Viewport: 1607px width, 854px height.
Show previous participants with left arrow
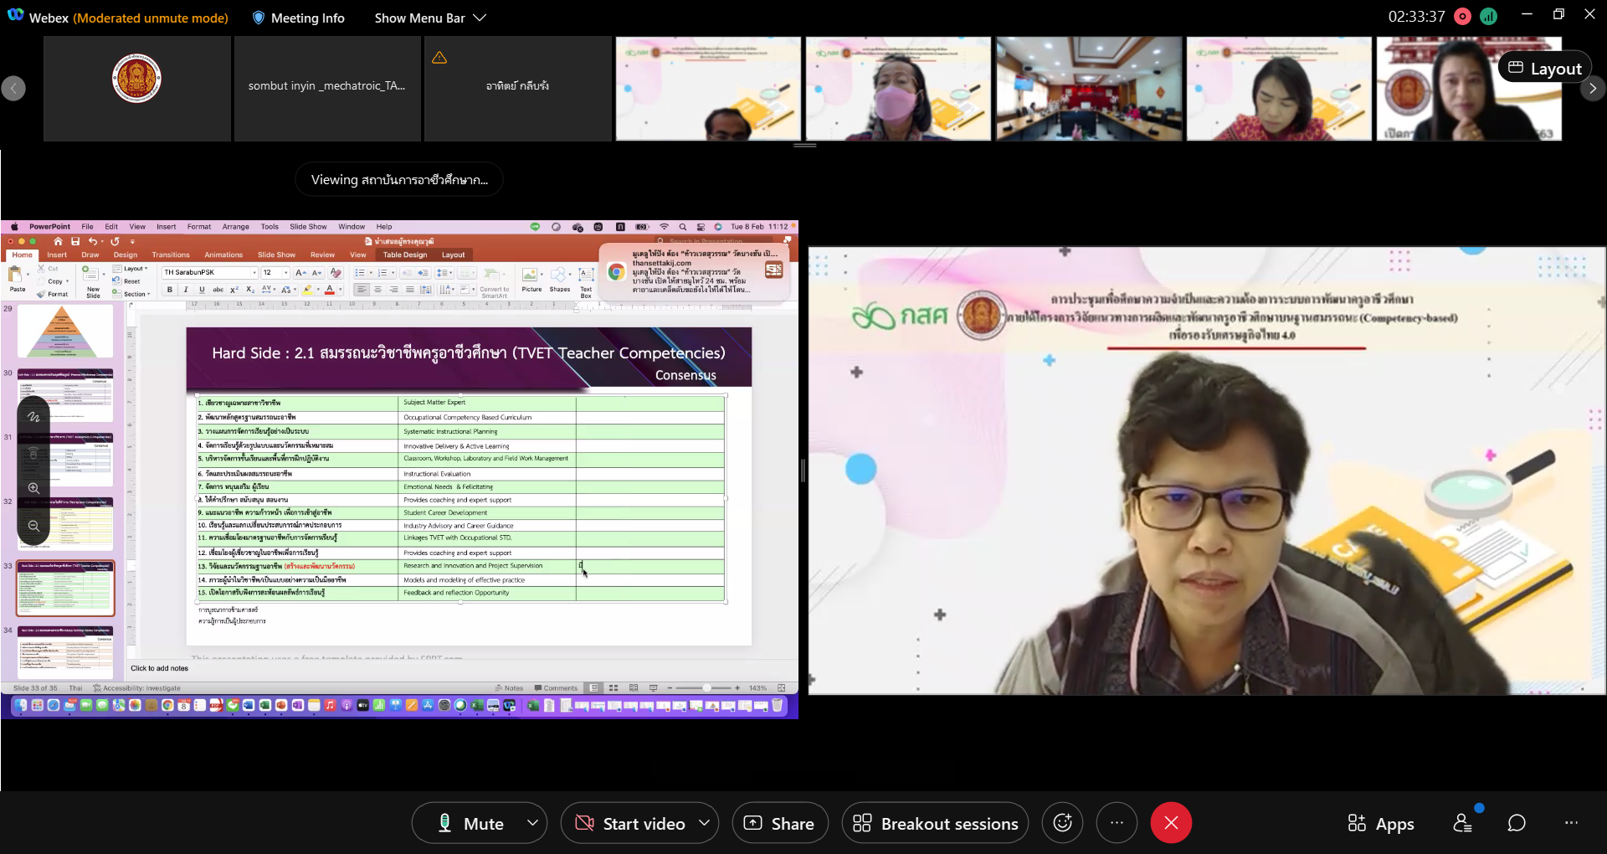tap(13, 88)
